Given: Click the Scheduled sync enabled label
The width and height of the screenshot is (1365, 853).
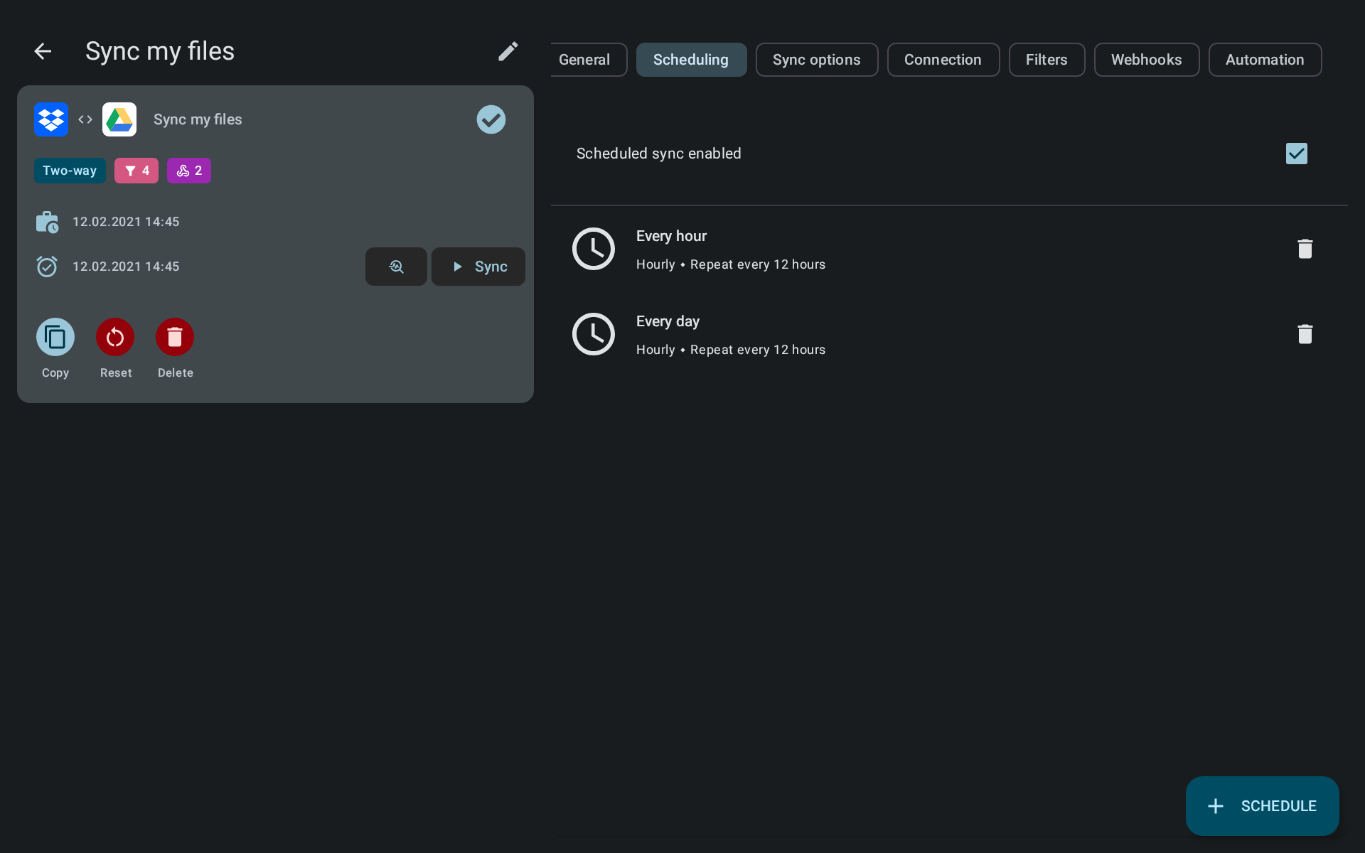Looking at the screenshot, I should pos(659,154).
